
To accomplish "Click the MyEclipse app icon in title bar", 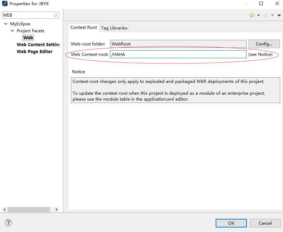I will click(x=5, y=3).
